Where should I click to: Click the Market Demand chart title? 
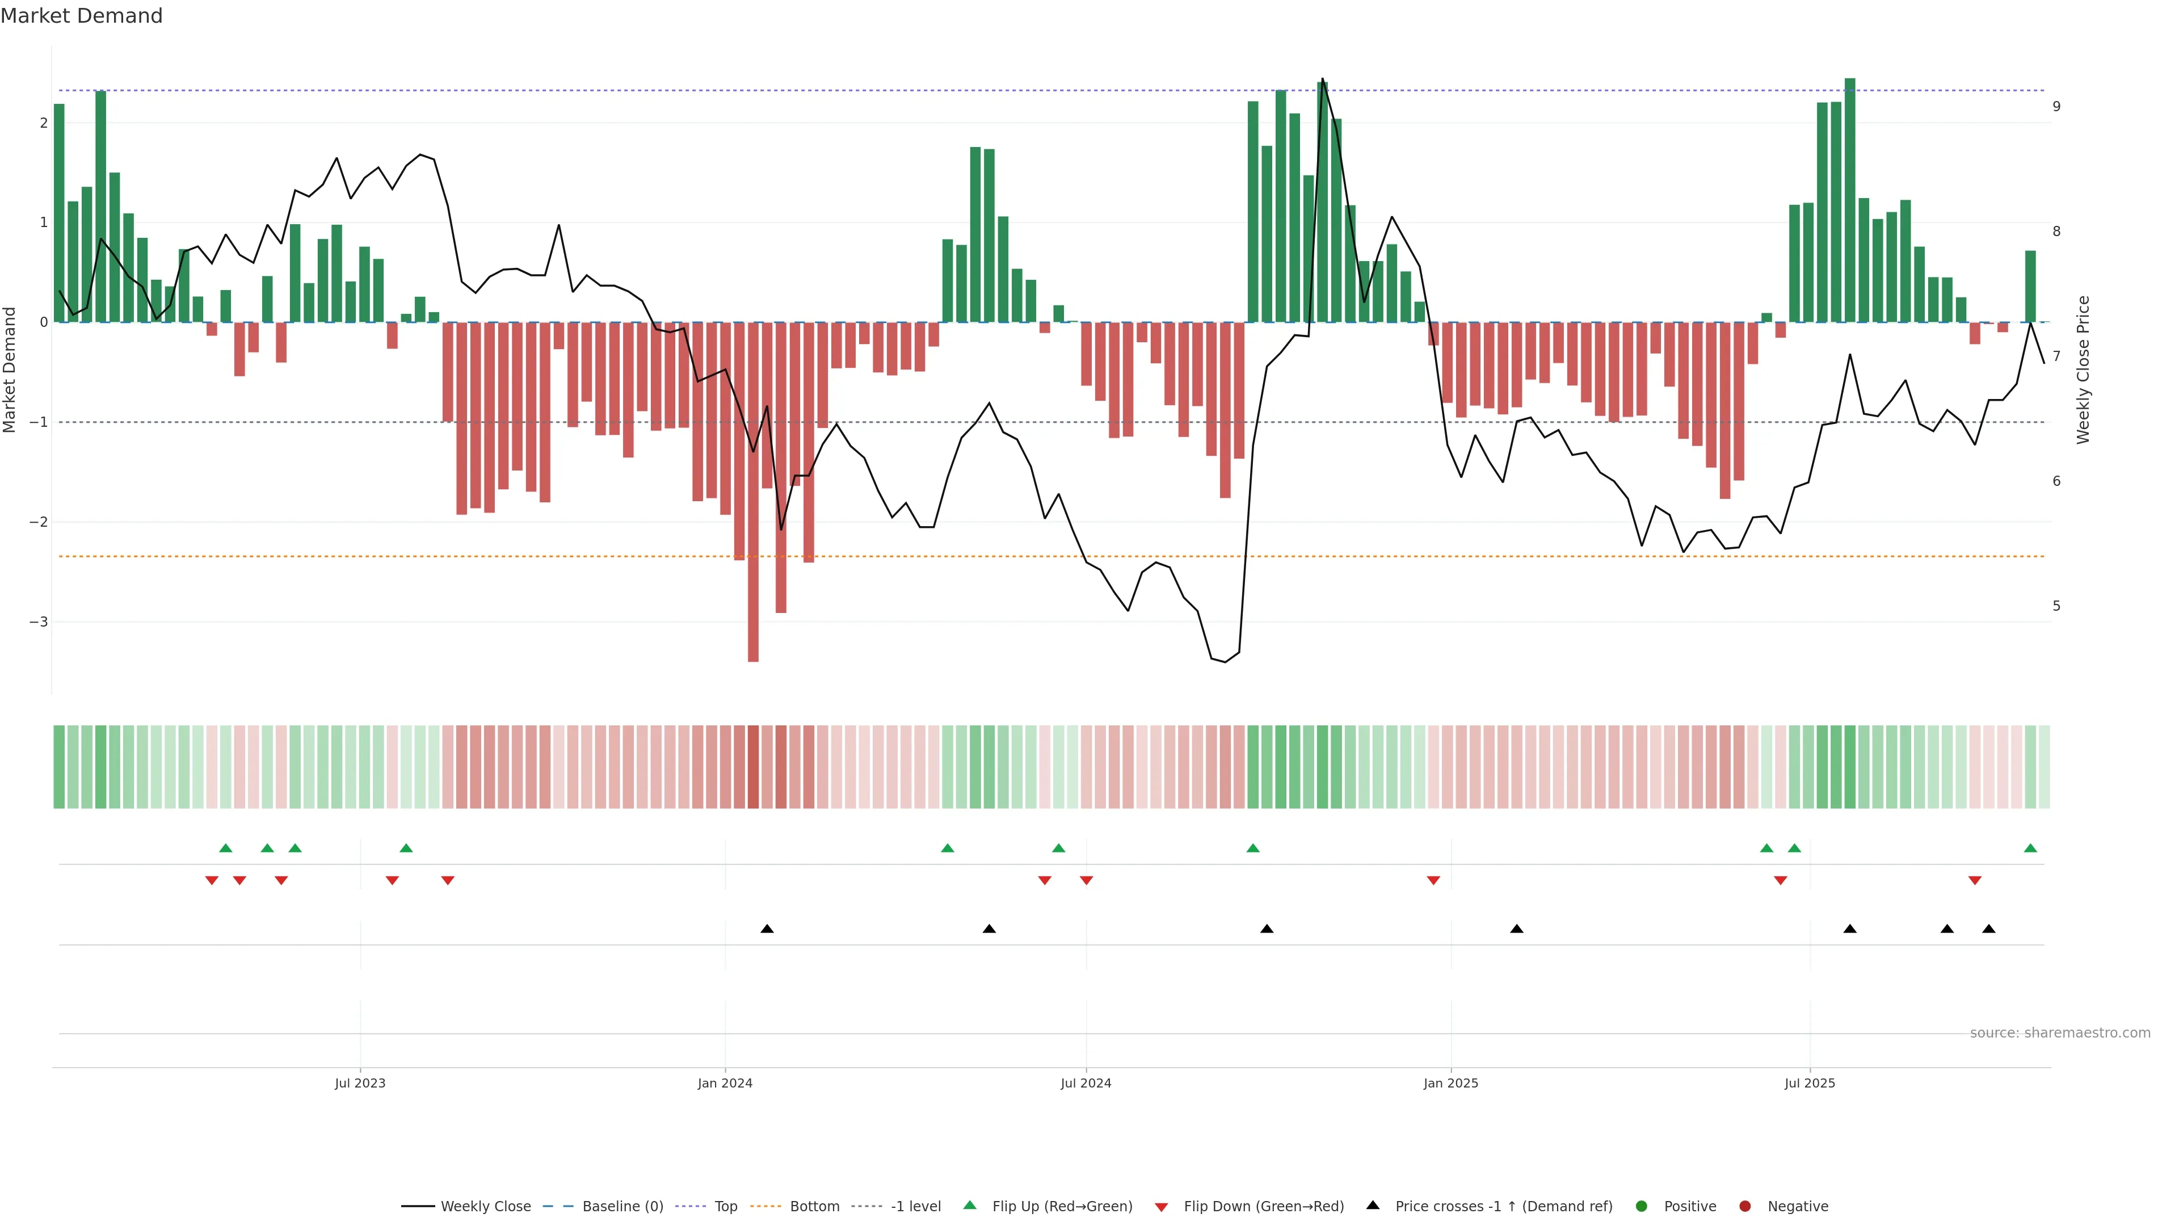coord(82,16)
